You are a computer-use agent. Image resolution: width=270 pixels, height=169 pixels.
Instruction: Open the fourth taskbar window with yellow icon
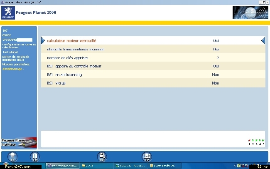pos(164,166)
